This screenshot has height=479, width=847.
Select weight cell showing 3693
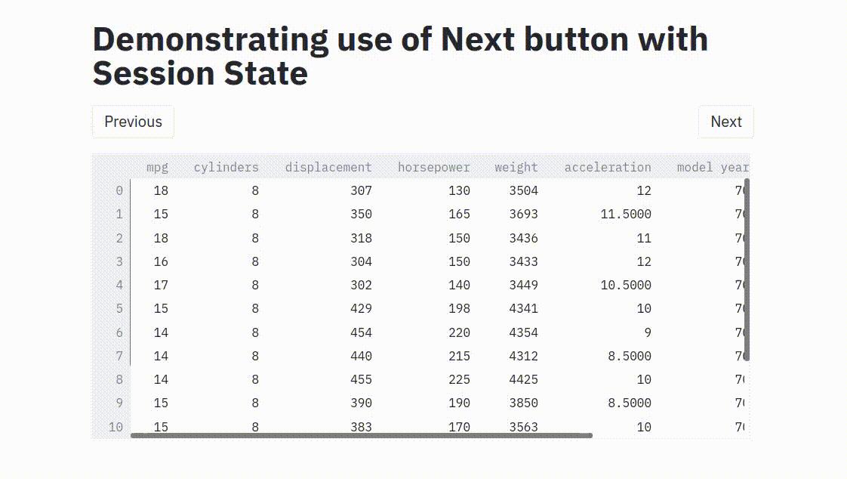(x=523, y=214)
